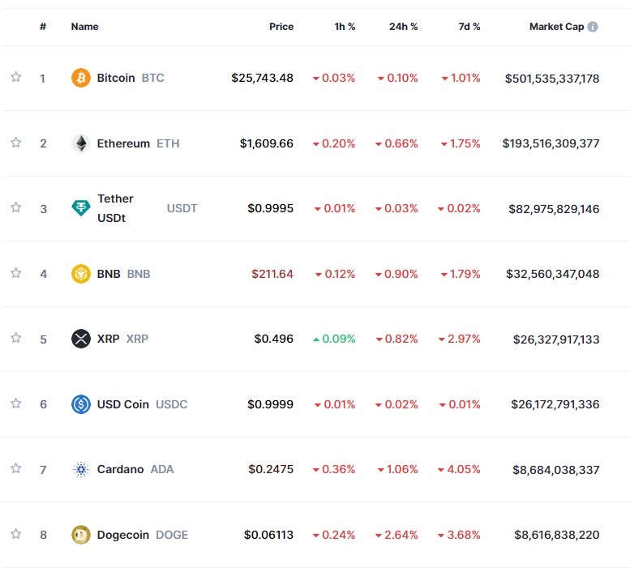Click Bitcoin's market cap value
The height and width of the screenshot is (568, 630).
(x=551, y=79)
